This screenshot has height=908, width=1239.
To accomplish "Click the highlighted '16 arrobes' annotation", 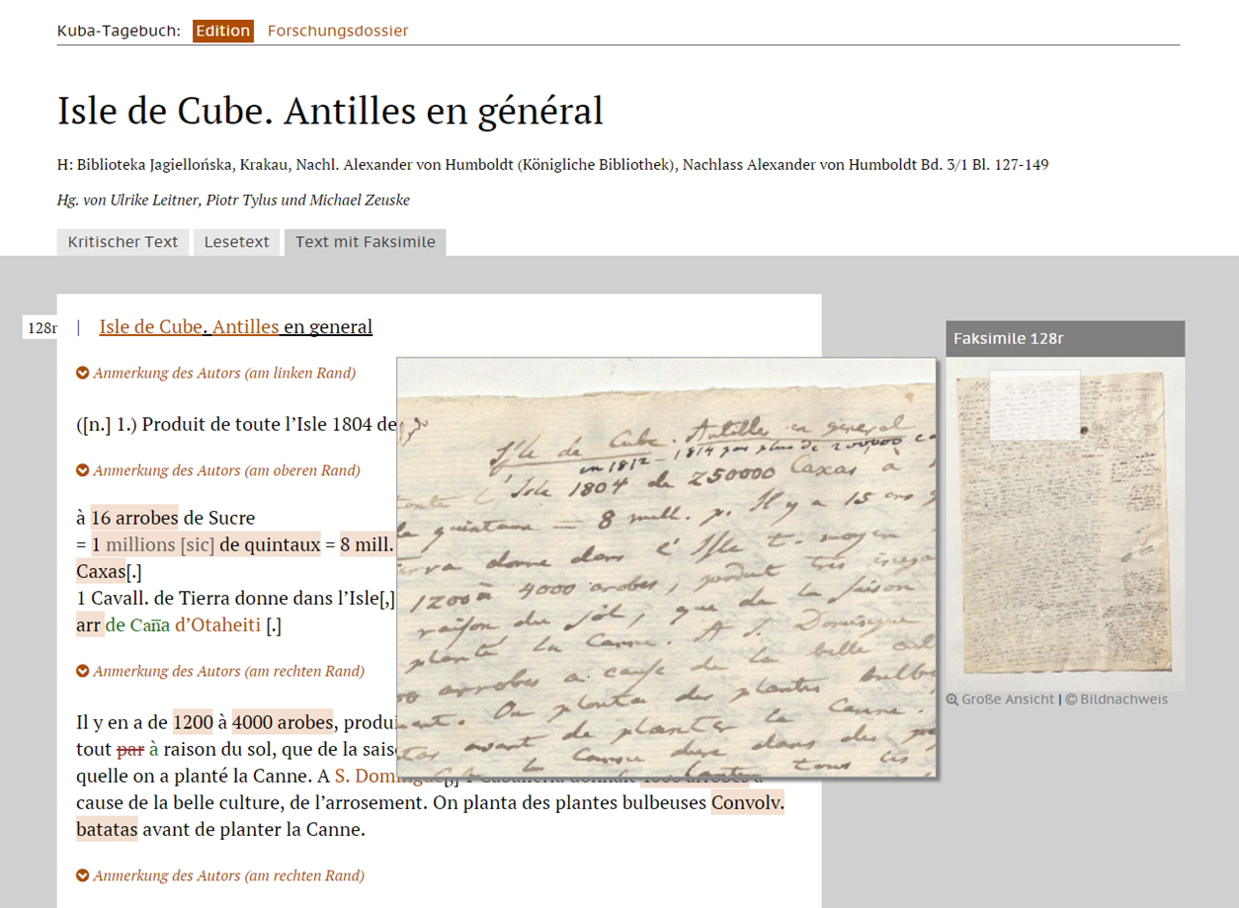I will [134, 518].
